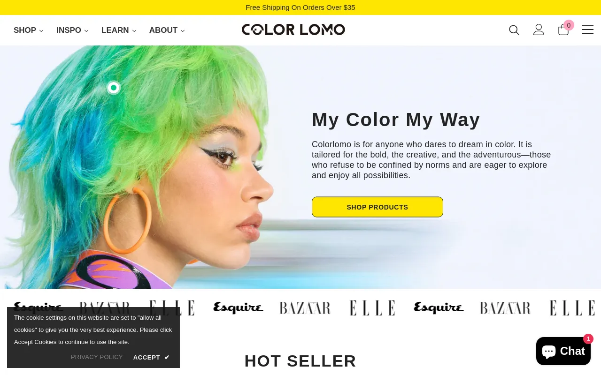
Task: Click the ELLE logo in middle of strip
Action: [x=372, y=308]
